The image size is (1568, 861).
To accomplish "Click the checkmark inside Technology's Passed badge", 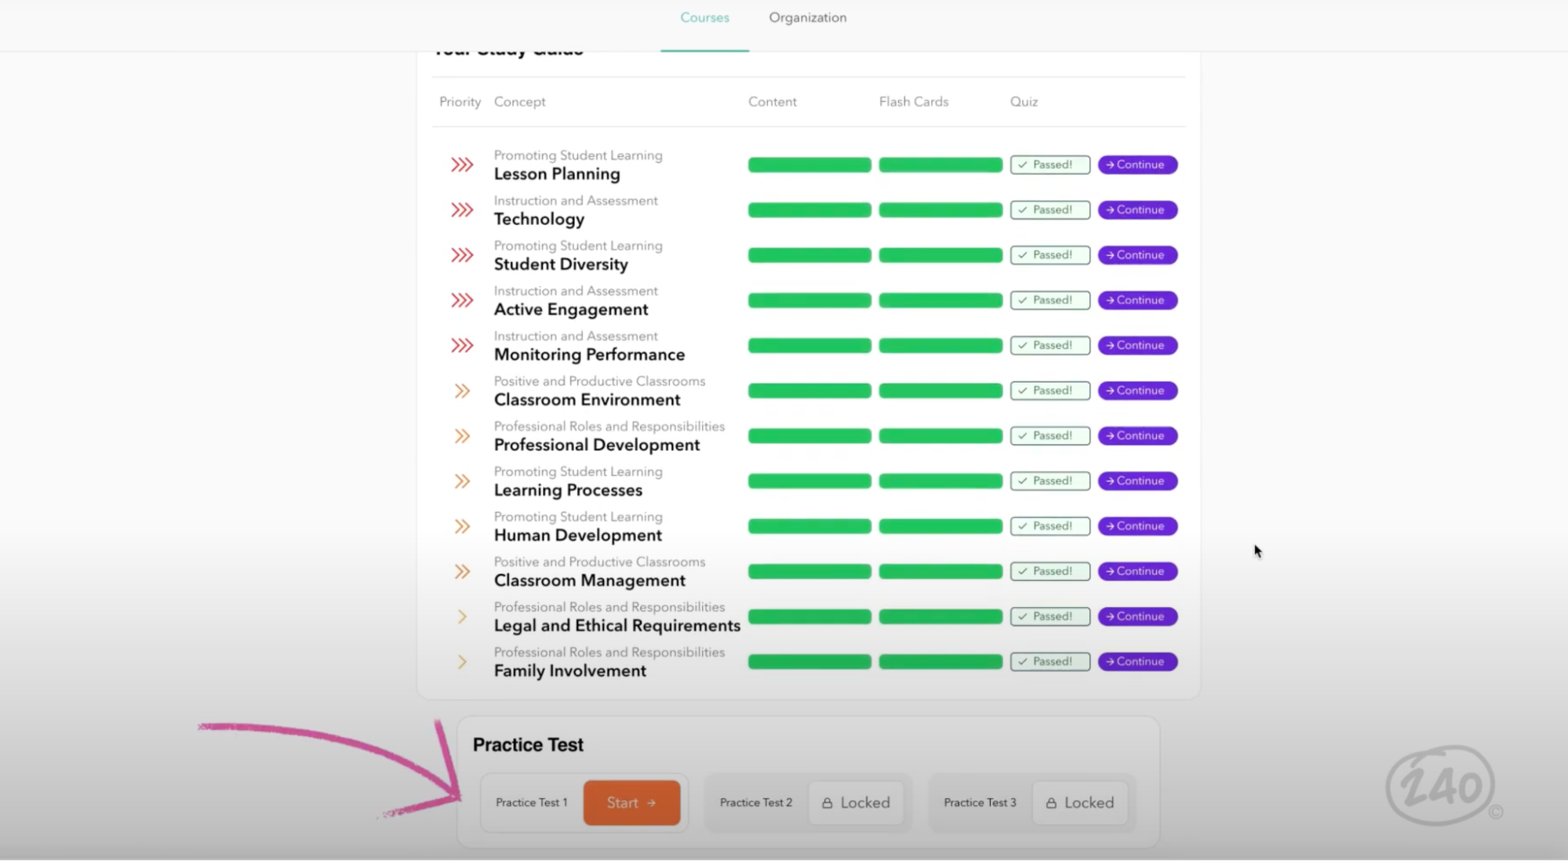I will (1024, 209).
